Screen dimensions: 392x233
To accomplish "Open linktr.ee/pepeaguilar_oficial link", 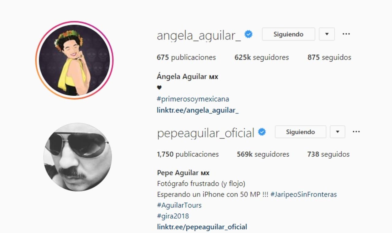I will click(x=202, y=227).
